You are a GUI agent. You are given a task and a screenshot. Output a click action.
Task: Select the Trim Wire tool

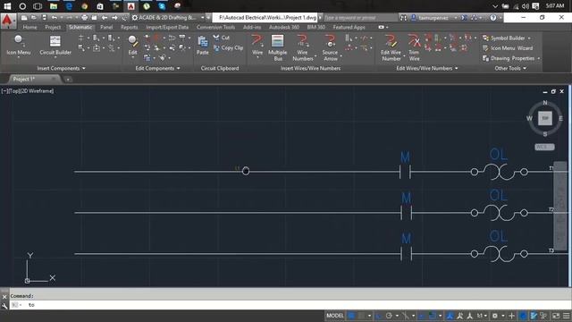pos(414,47)
